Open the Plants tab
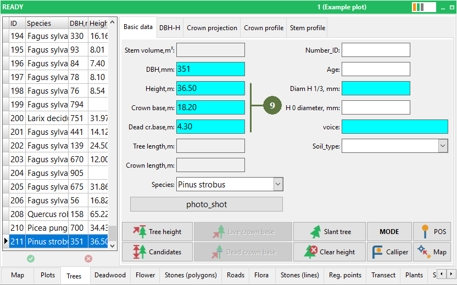Viewport: 457px width, 285px height. [414, 275]
